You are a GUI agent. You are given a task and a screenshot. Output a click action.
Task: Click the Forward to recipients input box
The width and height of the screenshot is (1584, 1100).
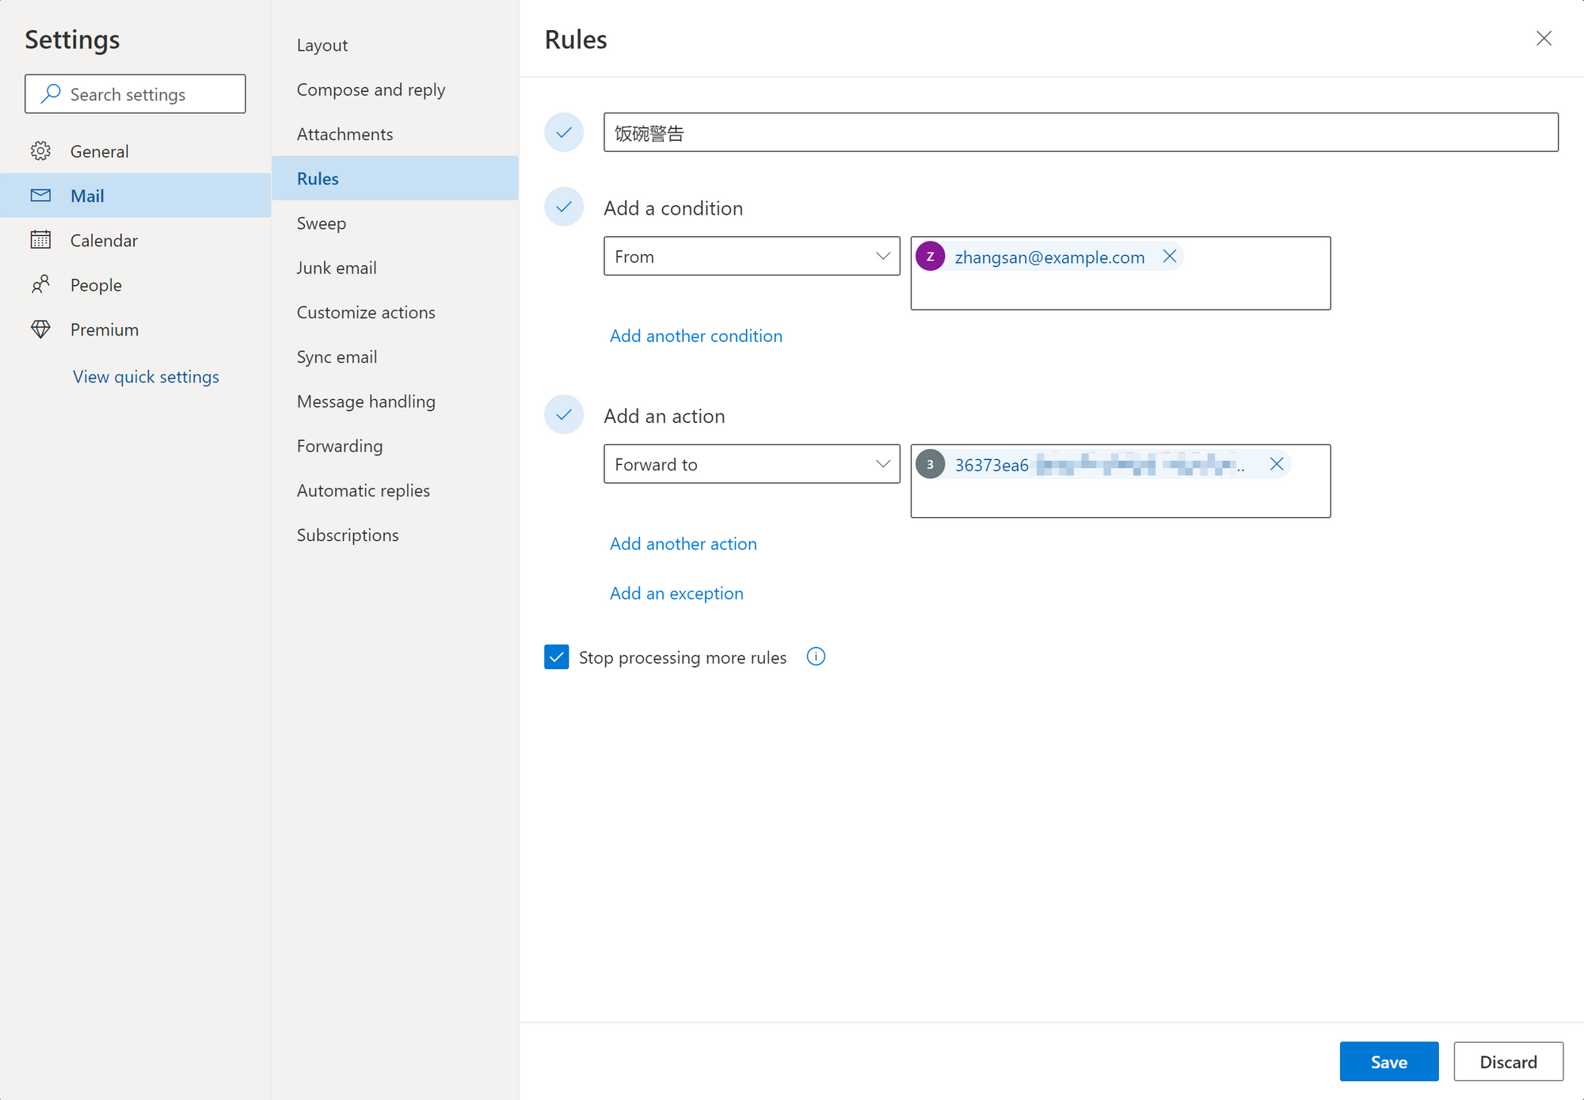point(1121,481)
